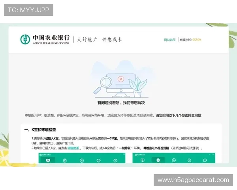Click the 95599 hotline number
The height and width of the screenshot is (190, 237).
[197, 40]
